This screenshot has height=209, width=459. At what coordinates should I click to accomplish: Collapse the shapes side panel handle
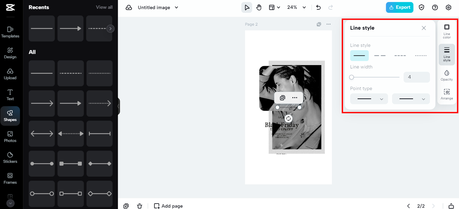coord(119,106)
